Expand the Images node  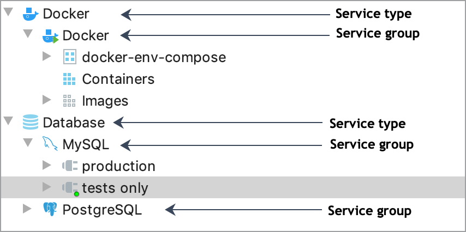(x=47, y=101)
